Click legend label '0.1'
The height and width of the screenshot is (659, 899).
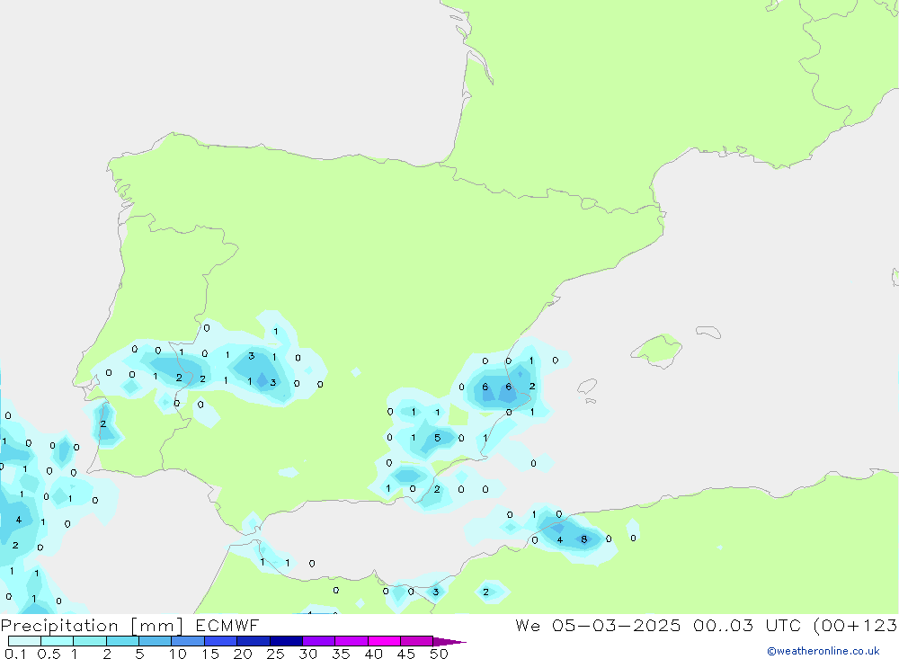point(15,654)
